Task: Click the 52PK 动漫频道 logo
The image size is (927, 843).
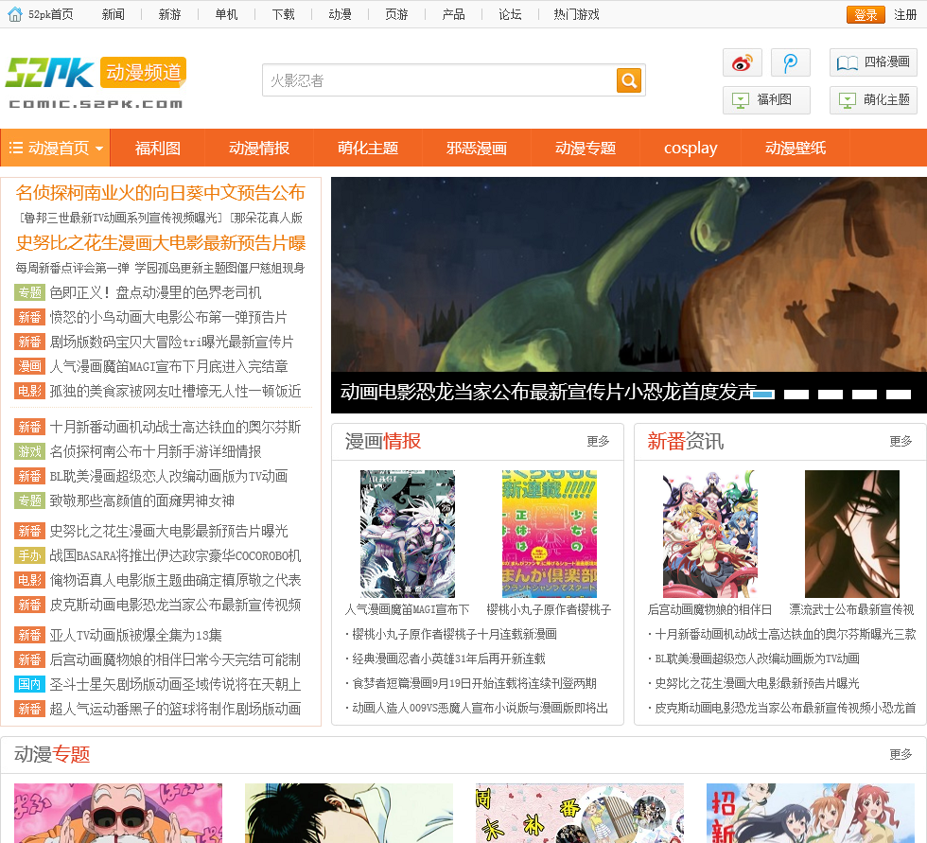Action: [96, 81]
